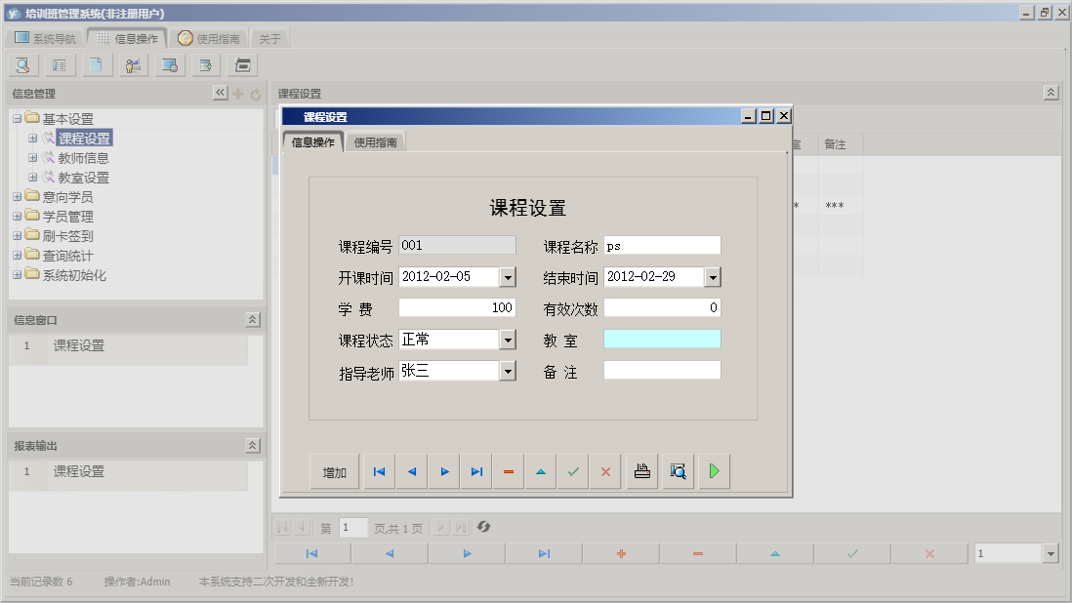1072x603 pixels.
Task: Open the 课程状态 status dropdown
Action: [x=507, y=339]
